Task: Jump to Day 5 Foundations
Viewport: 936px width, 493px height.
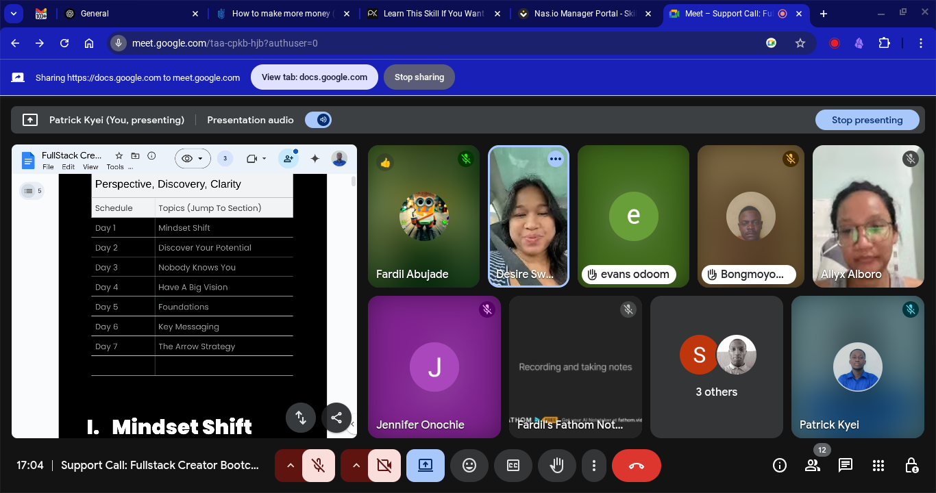Action: [184, 307]
